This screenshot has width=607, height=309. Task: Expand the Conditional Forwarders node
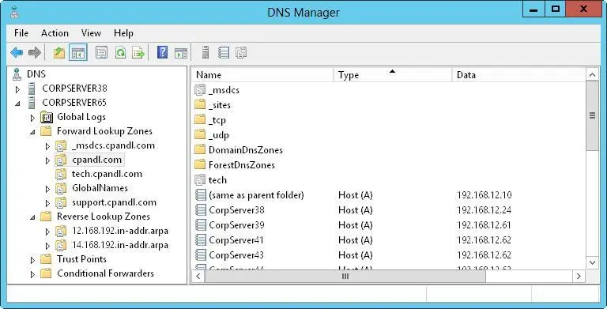click(x=32, y=274)
